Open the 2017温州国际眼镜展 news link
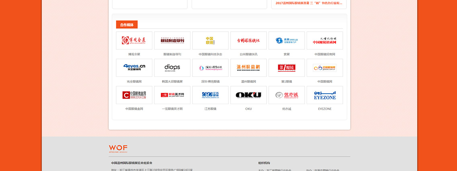 [309, 3]
